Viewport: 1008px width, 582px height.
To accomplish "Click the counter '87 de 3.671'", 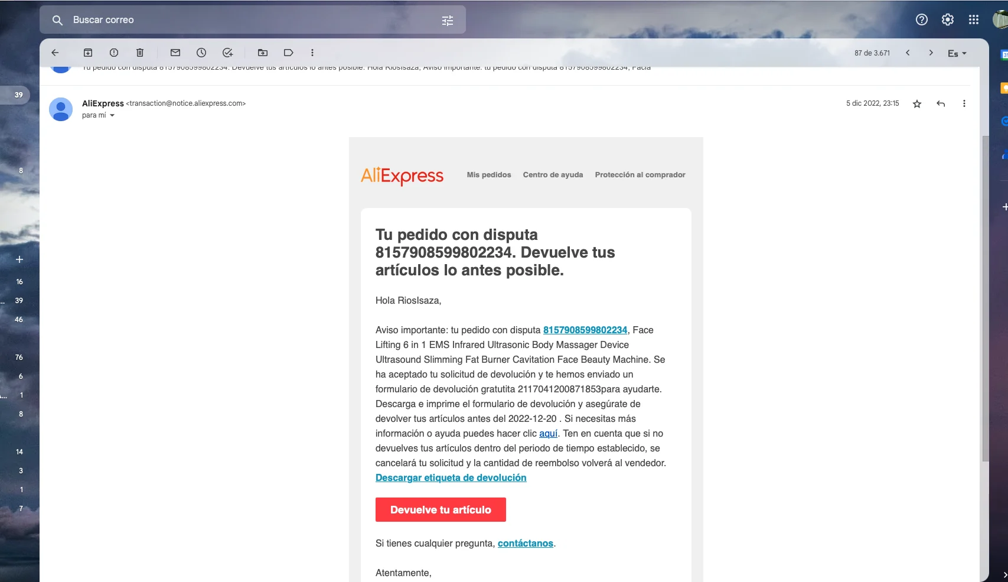I will click(x=872, y=53).
